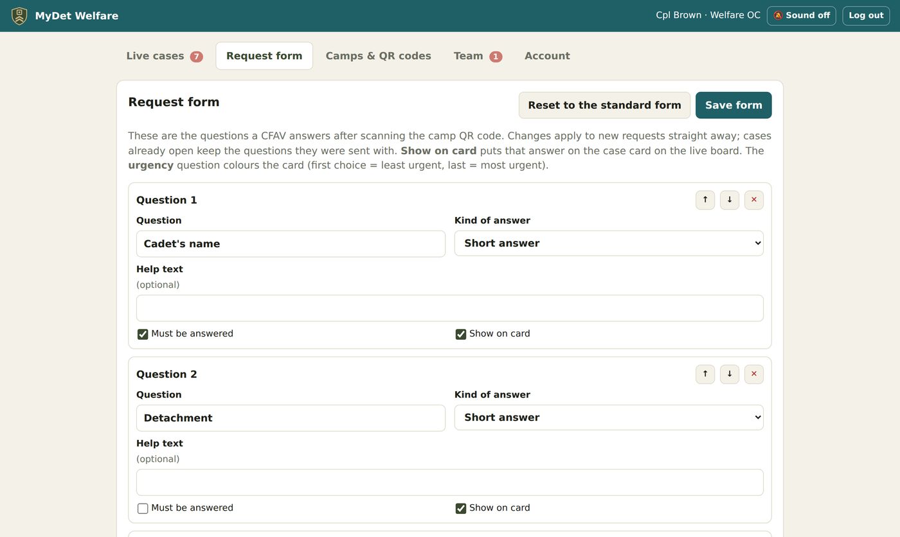
Task: Click Reset to the standard form
Action: pyautogui.click(x=604, y=105)
